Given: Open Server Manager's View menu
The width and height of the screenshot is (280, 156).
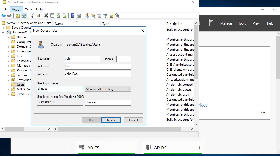Looking at the screenshot, I should 256,23.
